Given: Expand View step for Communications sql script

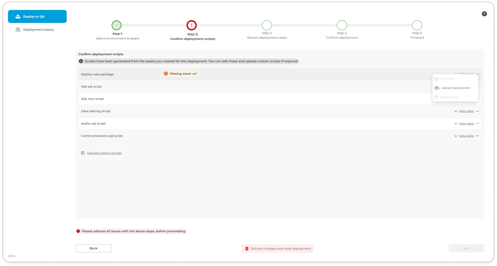Looking at the screenshot, I should (x=466, y=136).
